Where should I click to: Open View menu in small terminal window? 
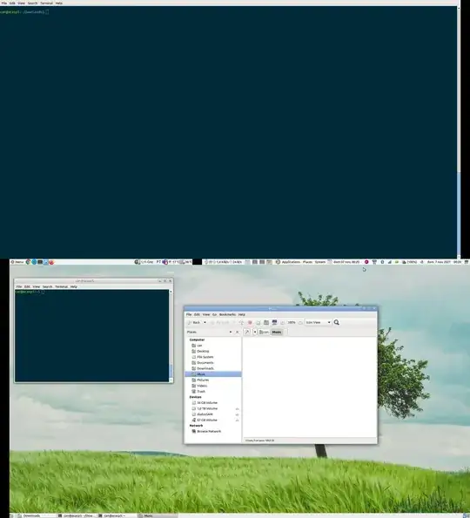37,286
